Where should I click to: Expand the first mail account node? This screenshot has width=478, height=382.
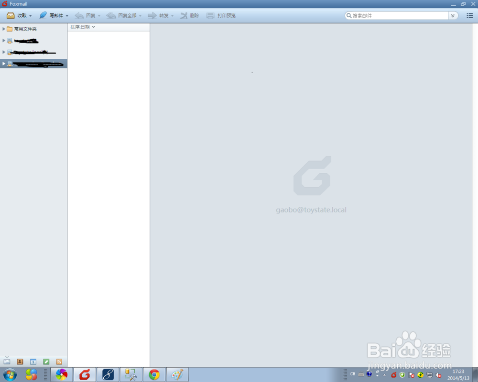click(x=4, y=41)
